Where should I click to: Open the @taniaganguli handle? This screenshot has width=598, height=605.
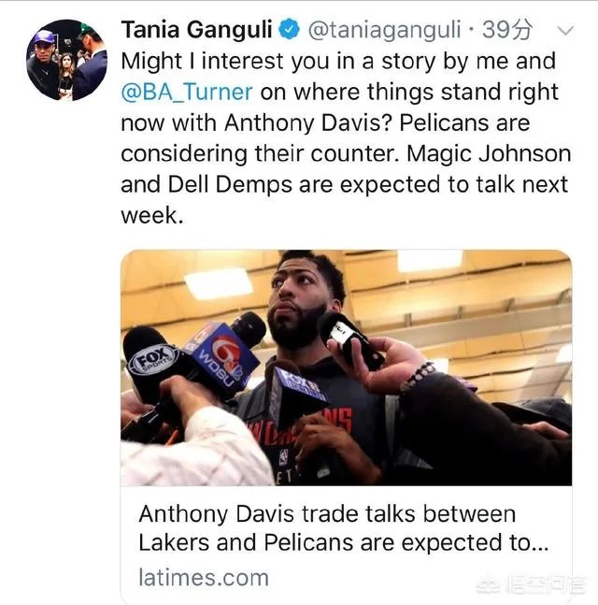point(384,30)
